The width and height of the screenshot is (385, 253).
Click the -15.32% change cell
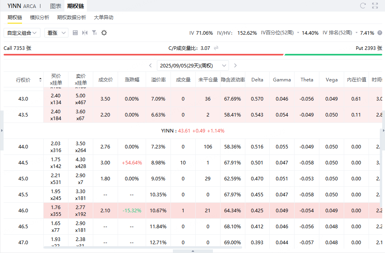(132, 210)
